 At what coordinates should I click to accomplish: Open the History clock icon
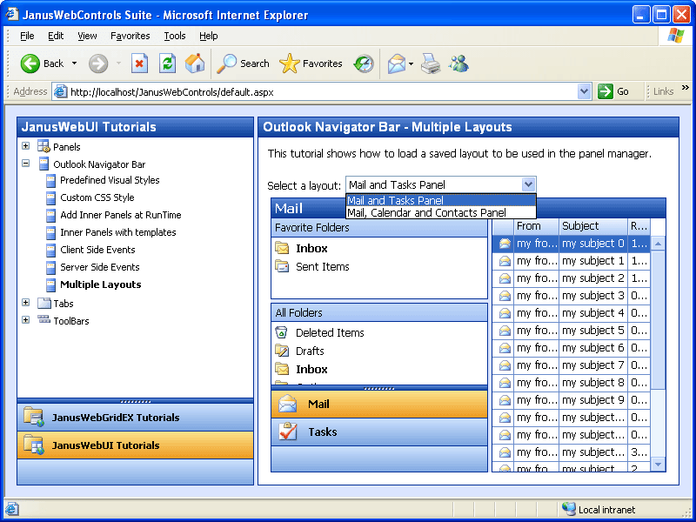click(364, 64)
